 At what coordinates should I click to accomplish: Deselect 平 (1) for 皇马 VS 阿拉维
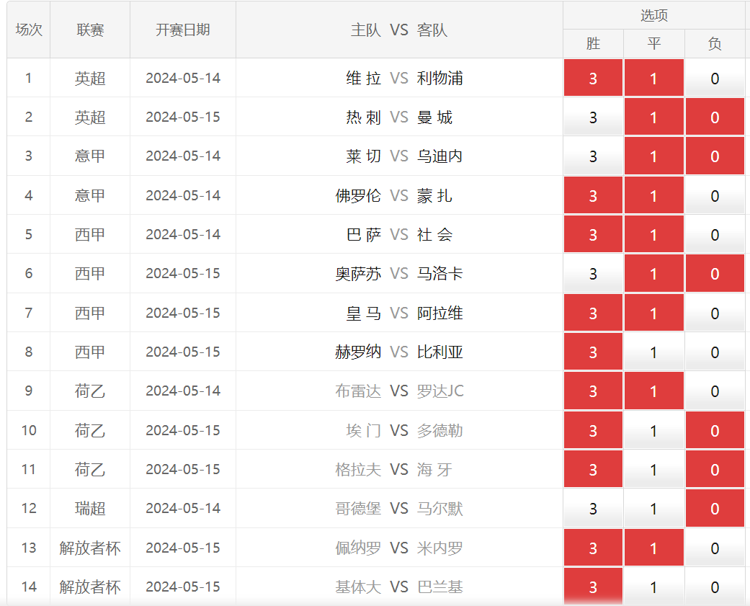point(654,313)
